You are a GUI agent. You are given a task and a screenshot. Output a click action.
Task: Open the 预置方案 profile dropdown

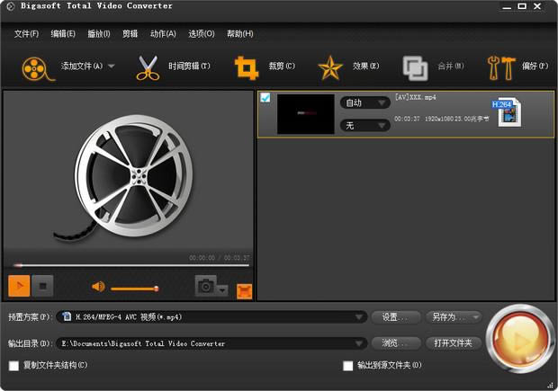pyautogui.click(x=211, y=316)
